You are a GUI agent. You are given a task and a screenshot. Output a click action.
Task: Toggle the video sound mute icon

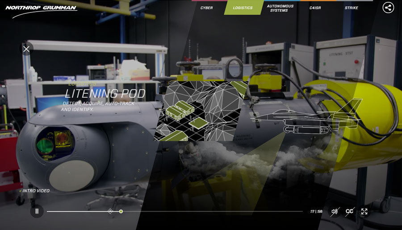[x=334, y=212]
